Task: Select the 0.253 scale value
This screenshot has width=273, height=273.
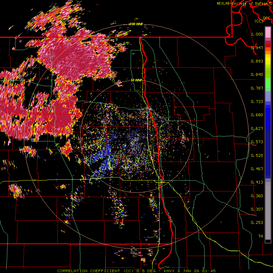Action: point(257,223)
